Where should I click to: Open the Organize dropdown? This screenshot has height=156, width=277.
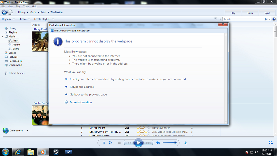coord(8,19)
